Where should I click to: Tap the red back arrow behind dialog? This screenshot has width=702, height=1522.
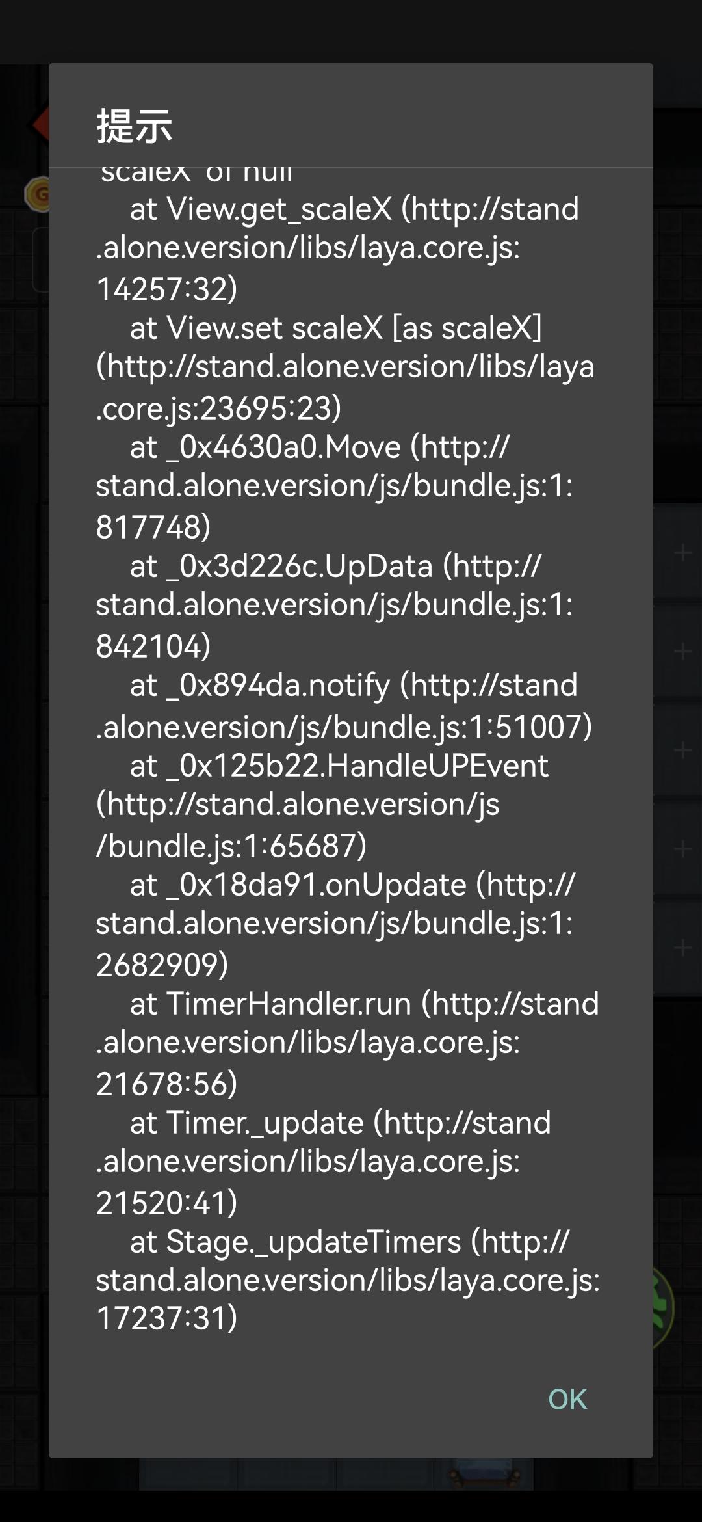pos(40,124)
